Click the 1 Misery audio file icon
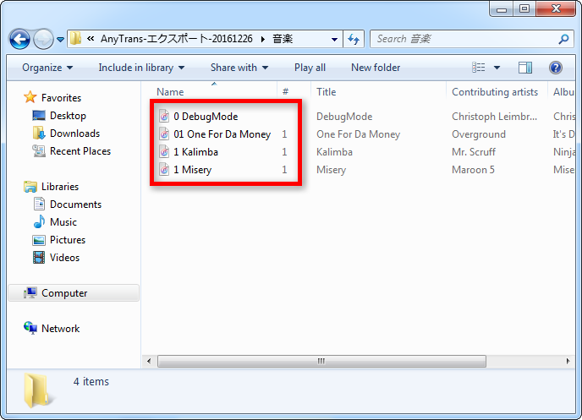Screen dimensions: 582x420 [x=164, y=169]
